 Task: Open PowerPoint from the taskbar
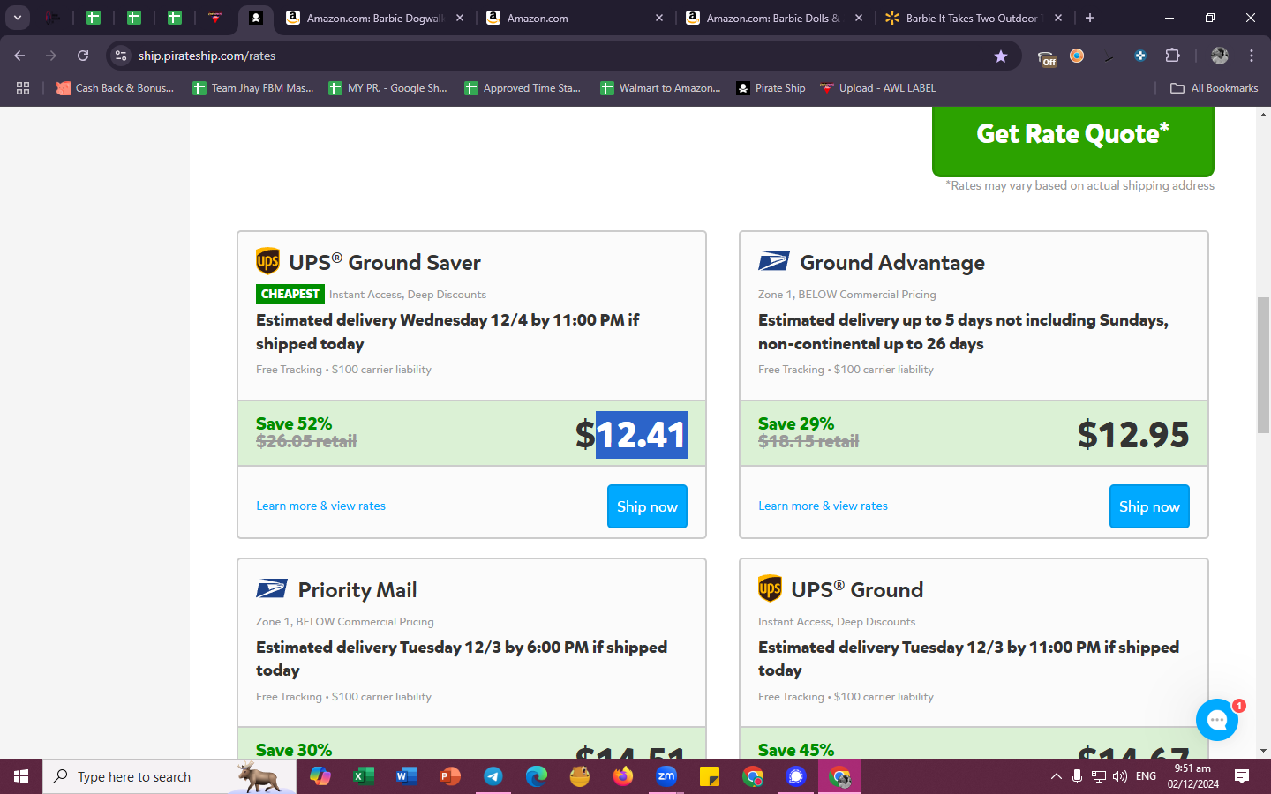pyautogui.click(x=449, y=776)
